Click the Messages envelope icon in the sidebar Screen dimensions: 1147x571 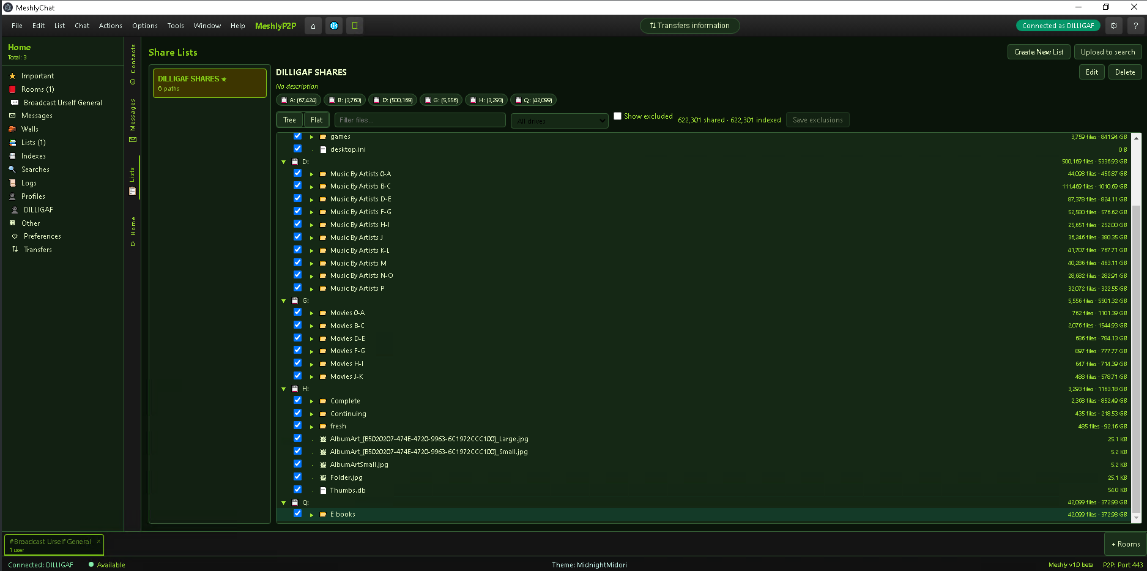click(x=12, y=116)
